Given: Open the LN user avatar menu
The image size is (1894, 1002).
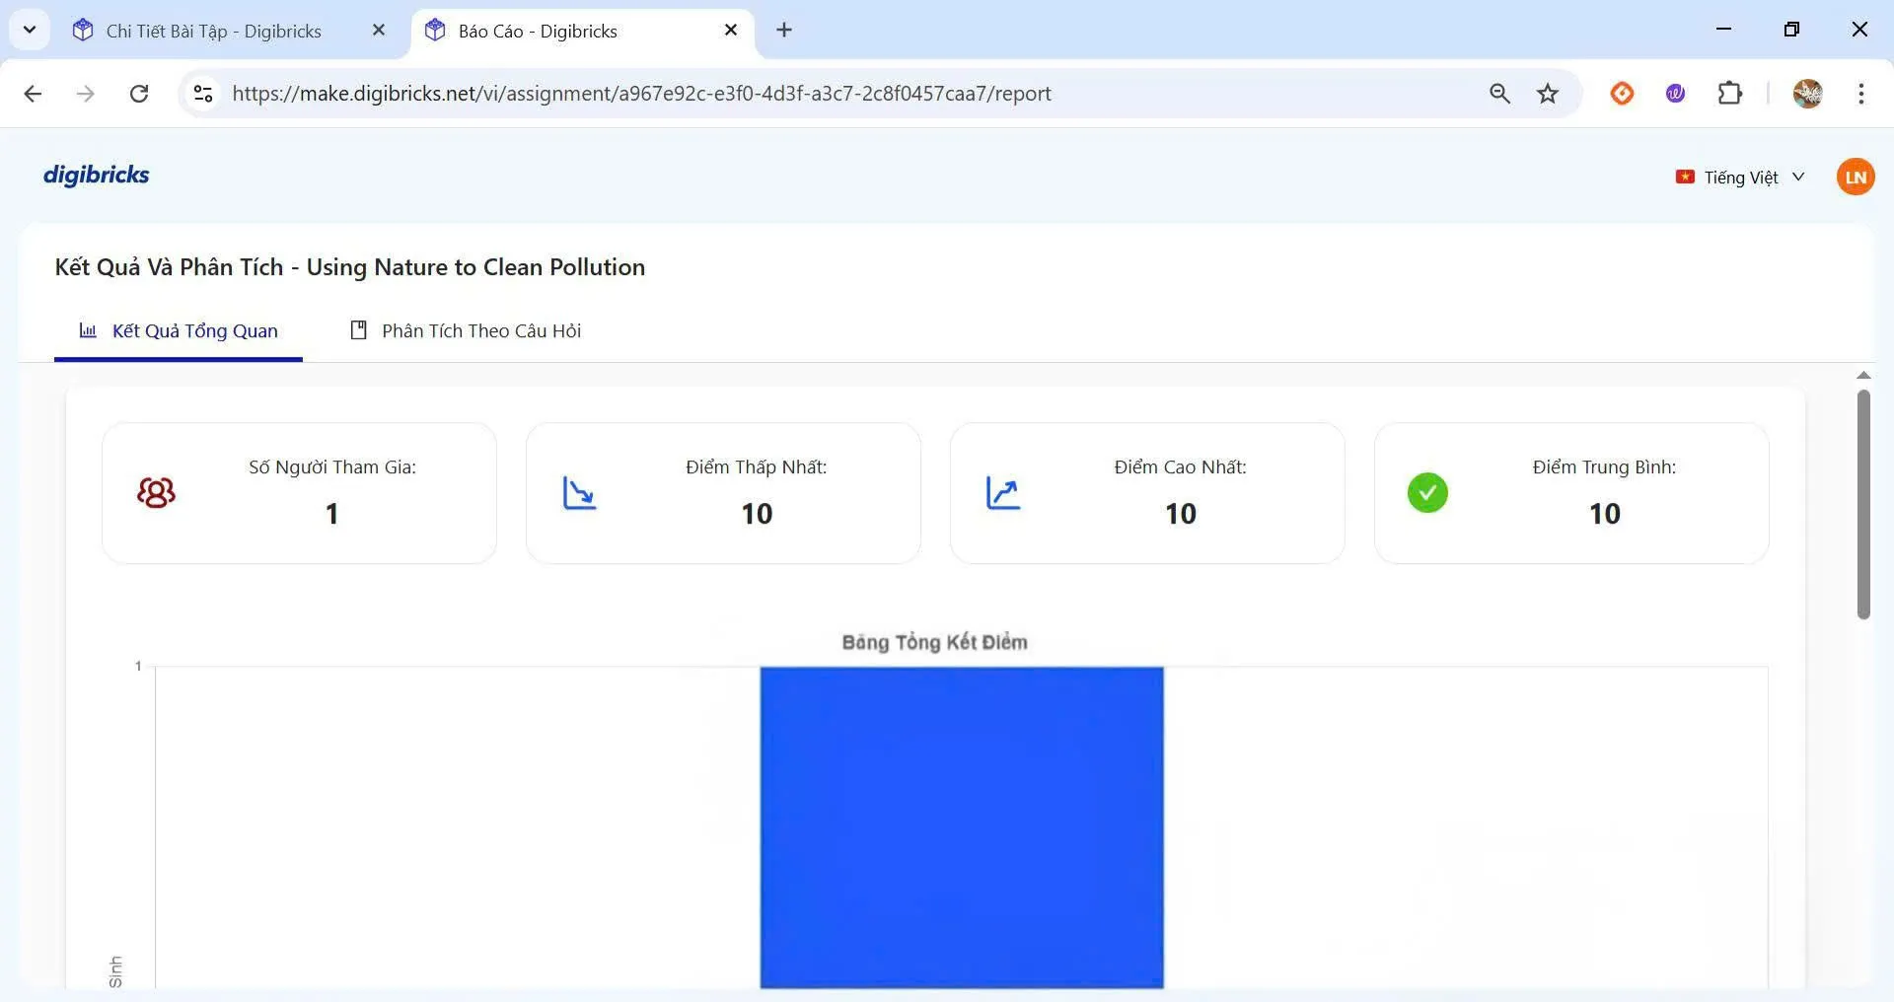Looking at the screenshot, I should pyautogui.click(x=1855, y=178).
